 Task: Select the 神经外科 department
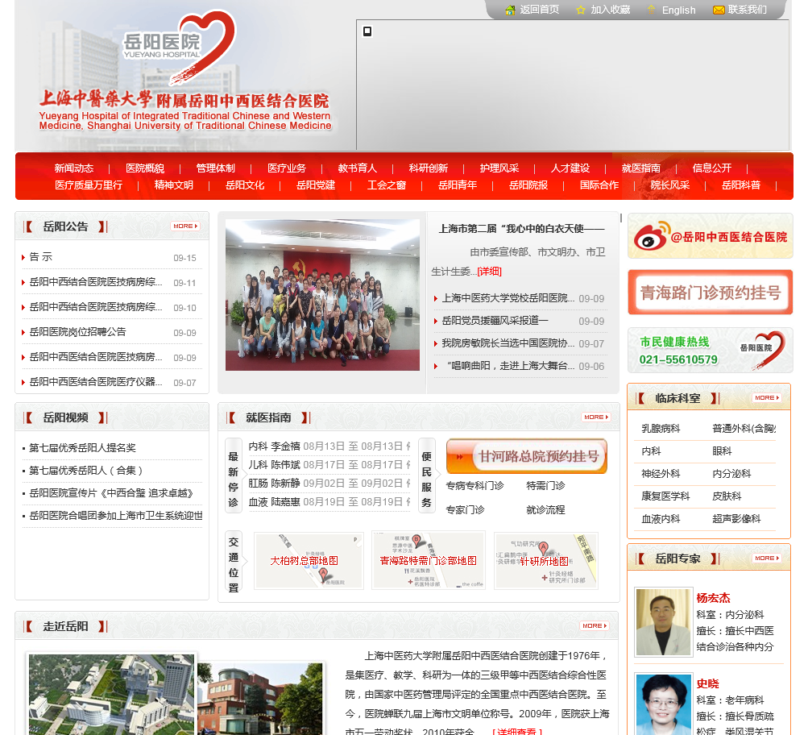coord(661,474)
